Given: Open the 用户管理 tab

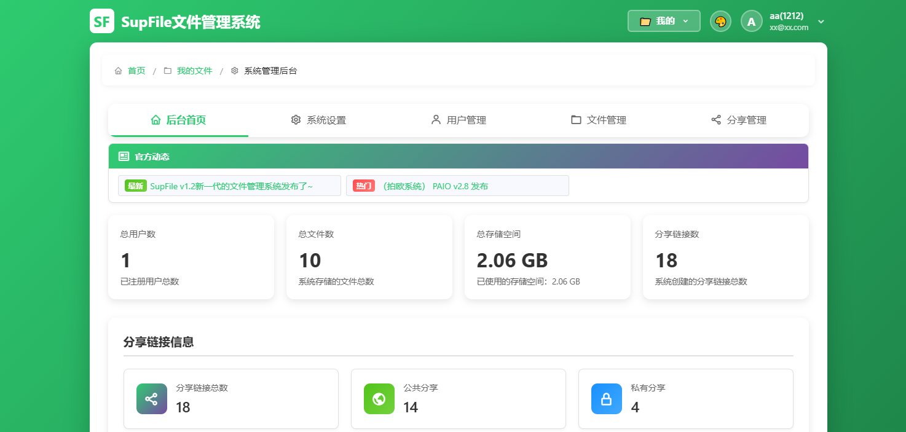Looking at the screenshot, I should tap(459, 120).
